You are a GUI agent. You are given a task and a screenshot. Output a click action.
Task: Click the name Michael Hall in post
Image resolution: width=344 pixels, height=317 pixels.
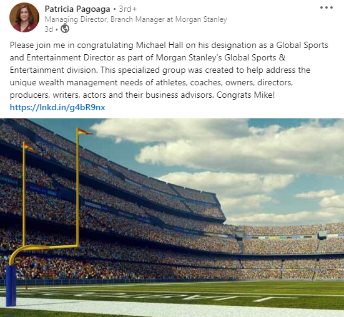pyautogui.click(x=159, y=45)
